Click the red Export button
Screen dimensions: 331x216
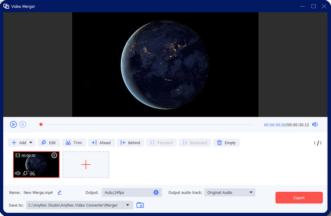click(x=299, y=198)
